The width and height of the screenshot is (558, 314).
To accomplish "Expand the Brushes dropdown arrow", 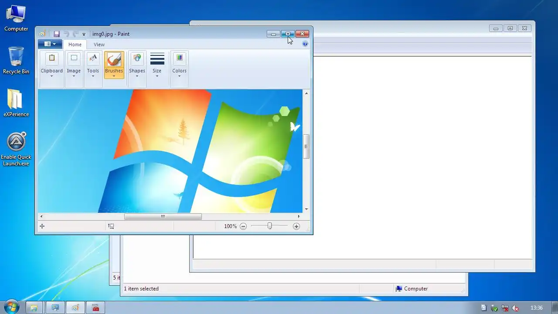I will [x=114, y=76].
